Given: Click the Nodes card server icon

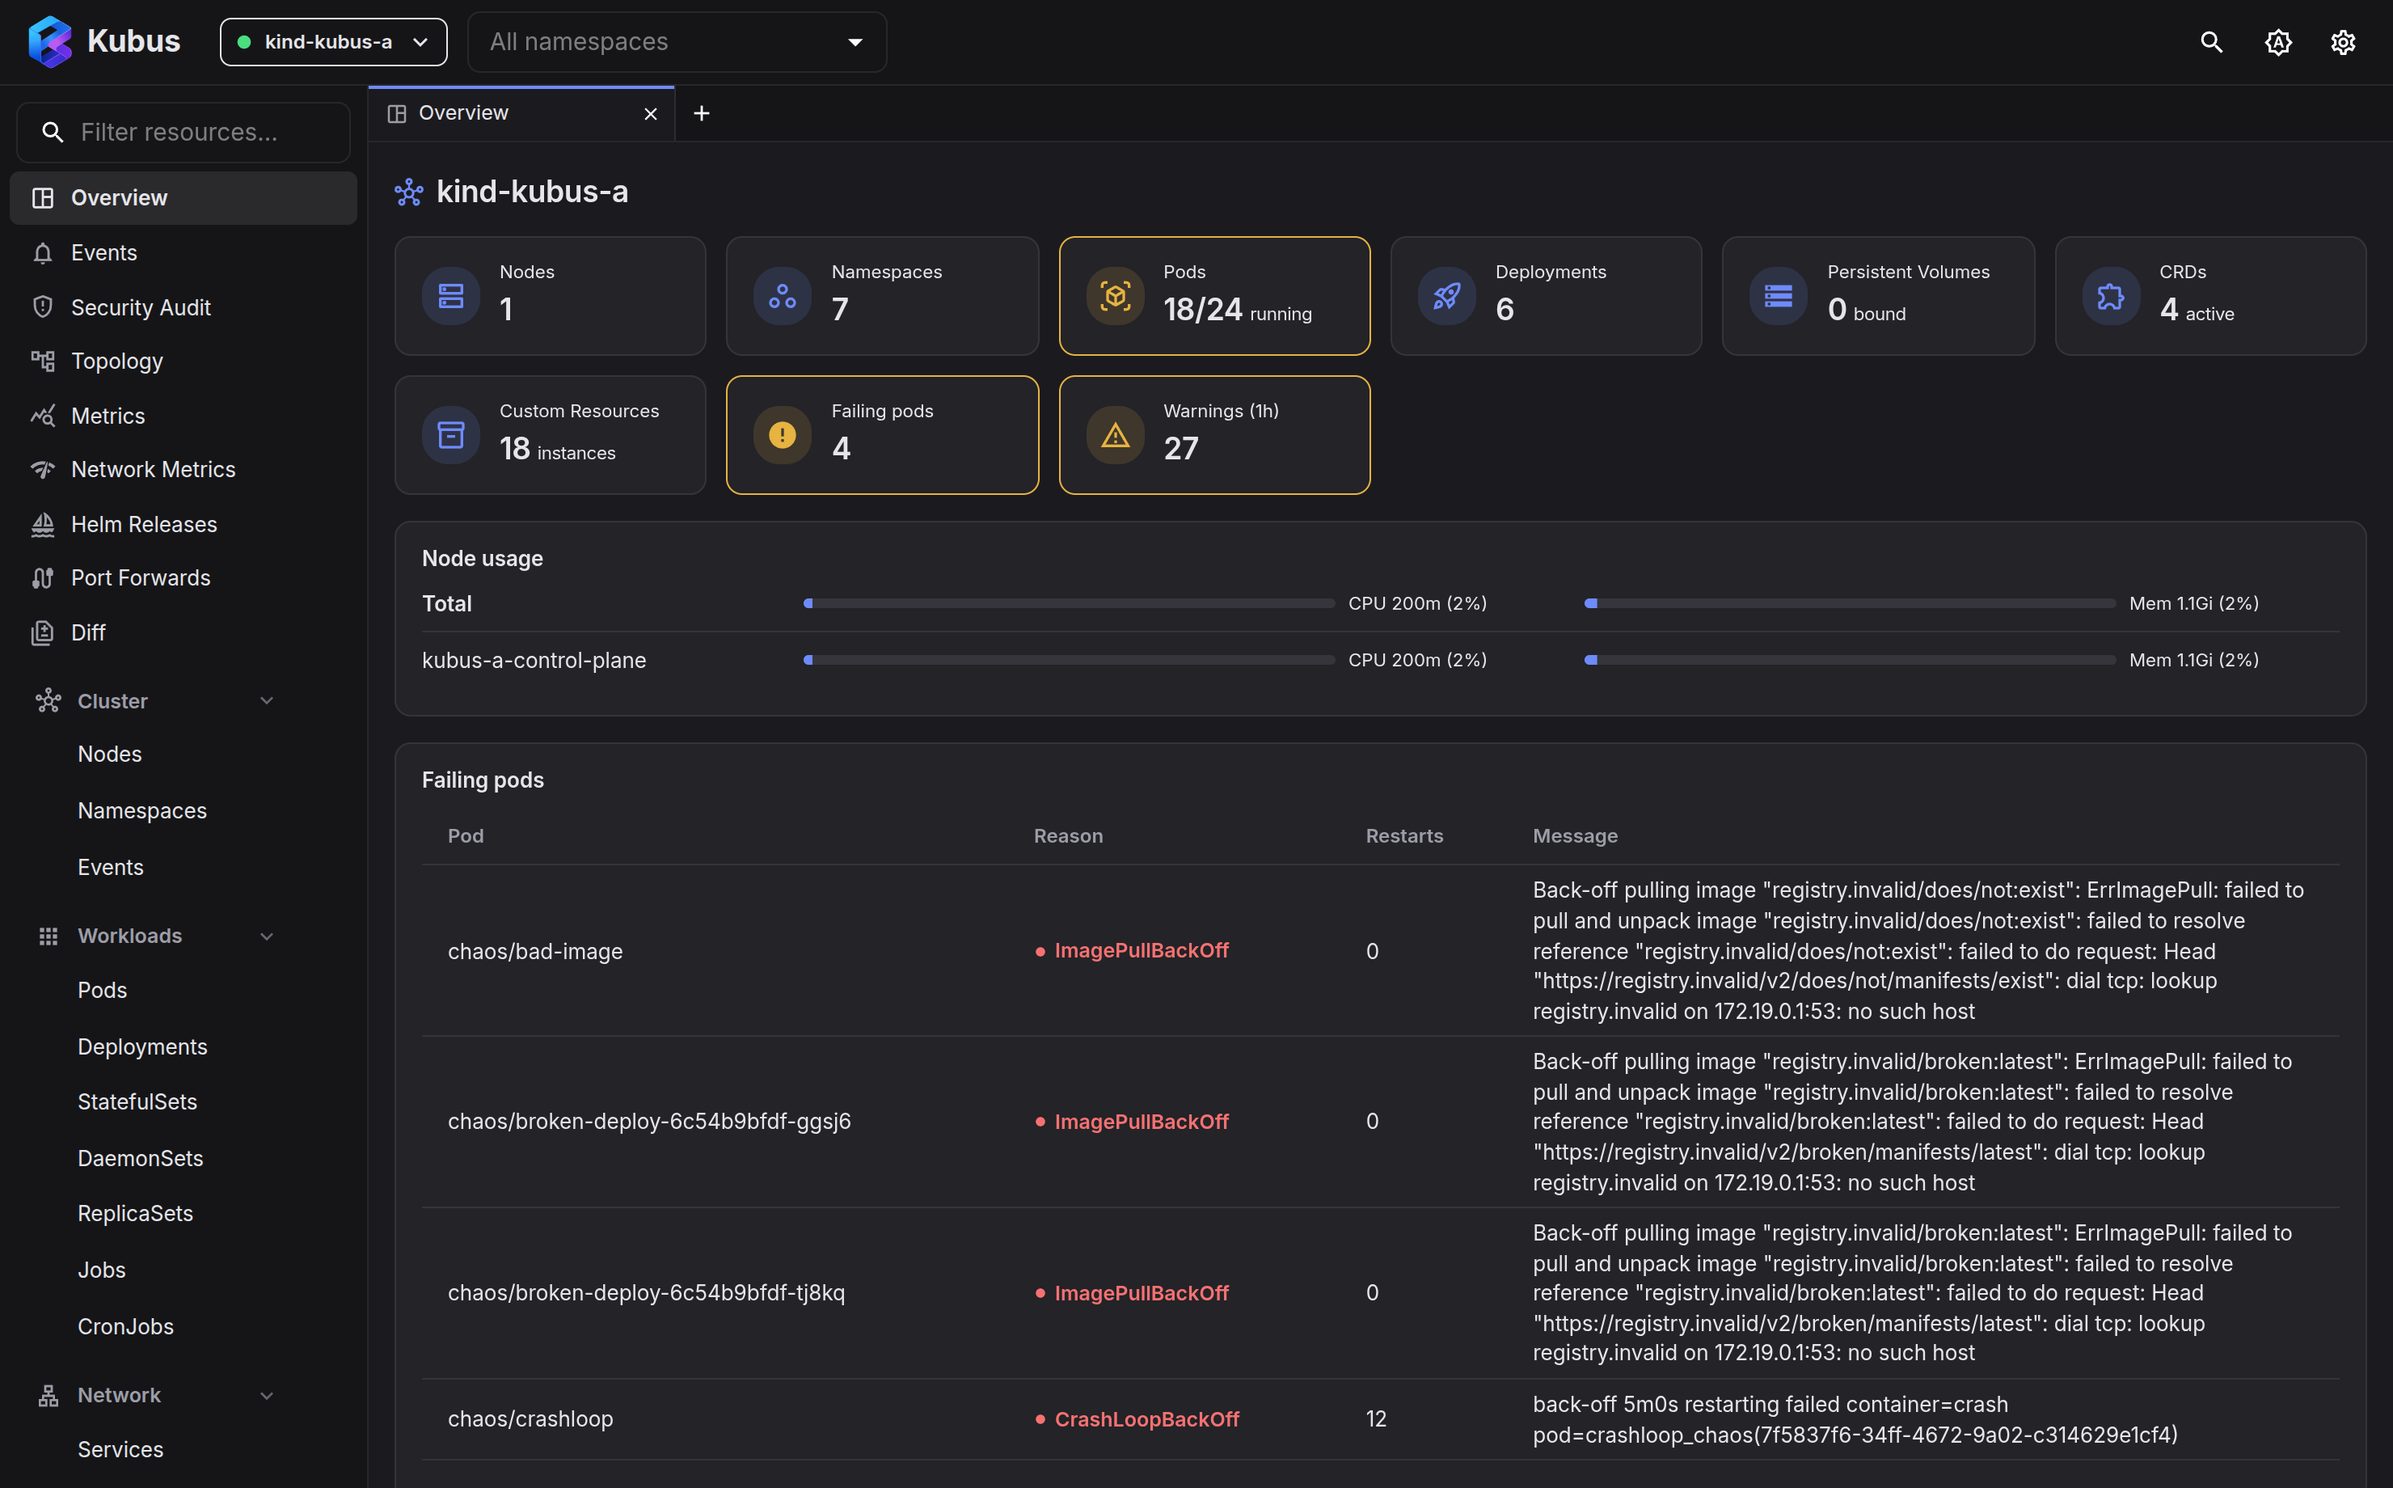Looking at the screenshot, I should pyautogui.click(x=450, y=295).
